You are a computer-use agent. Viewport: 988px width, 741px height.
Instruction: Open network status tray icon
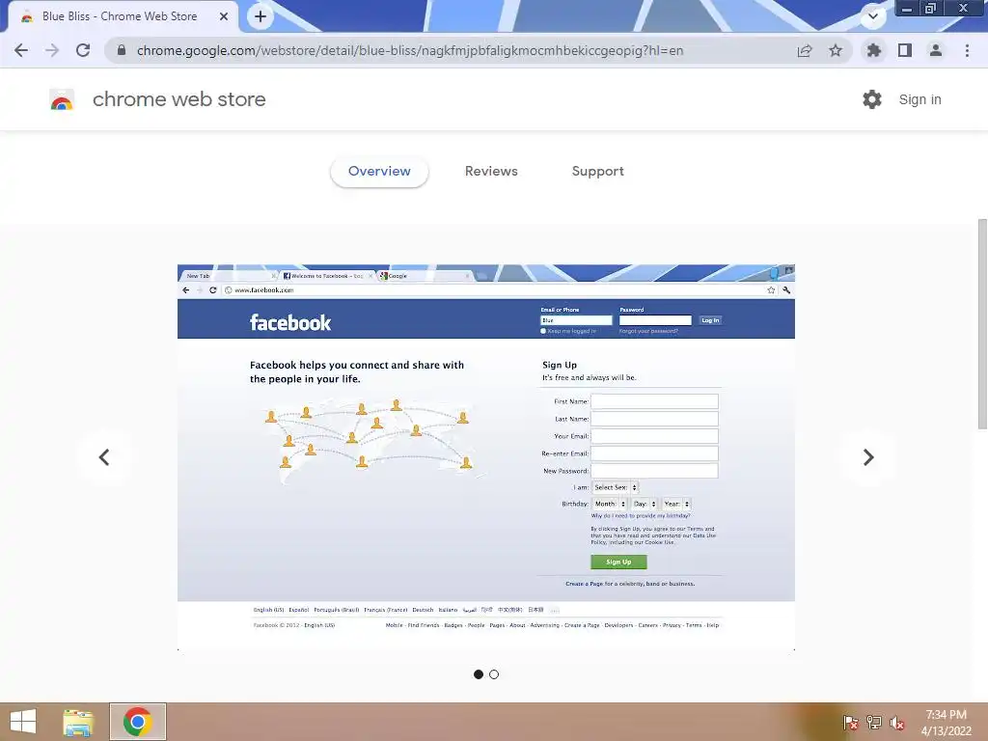(x=874, y=723)
